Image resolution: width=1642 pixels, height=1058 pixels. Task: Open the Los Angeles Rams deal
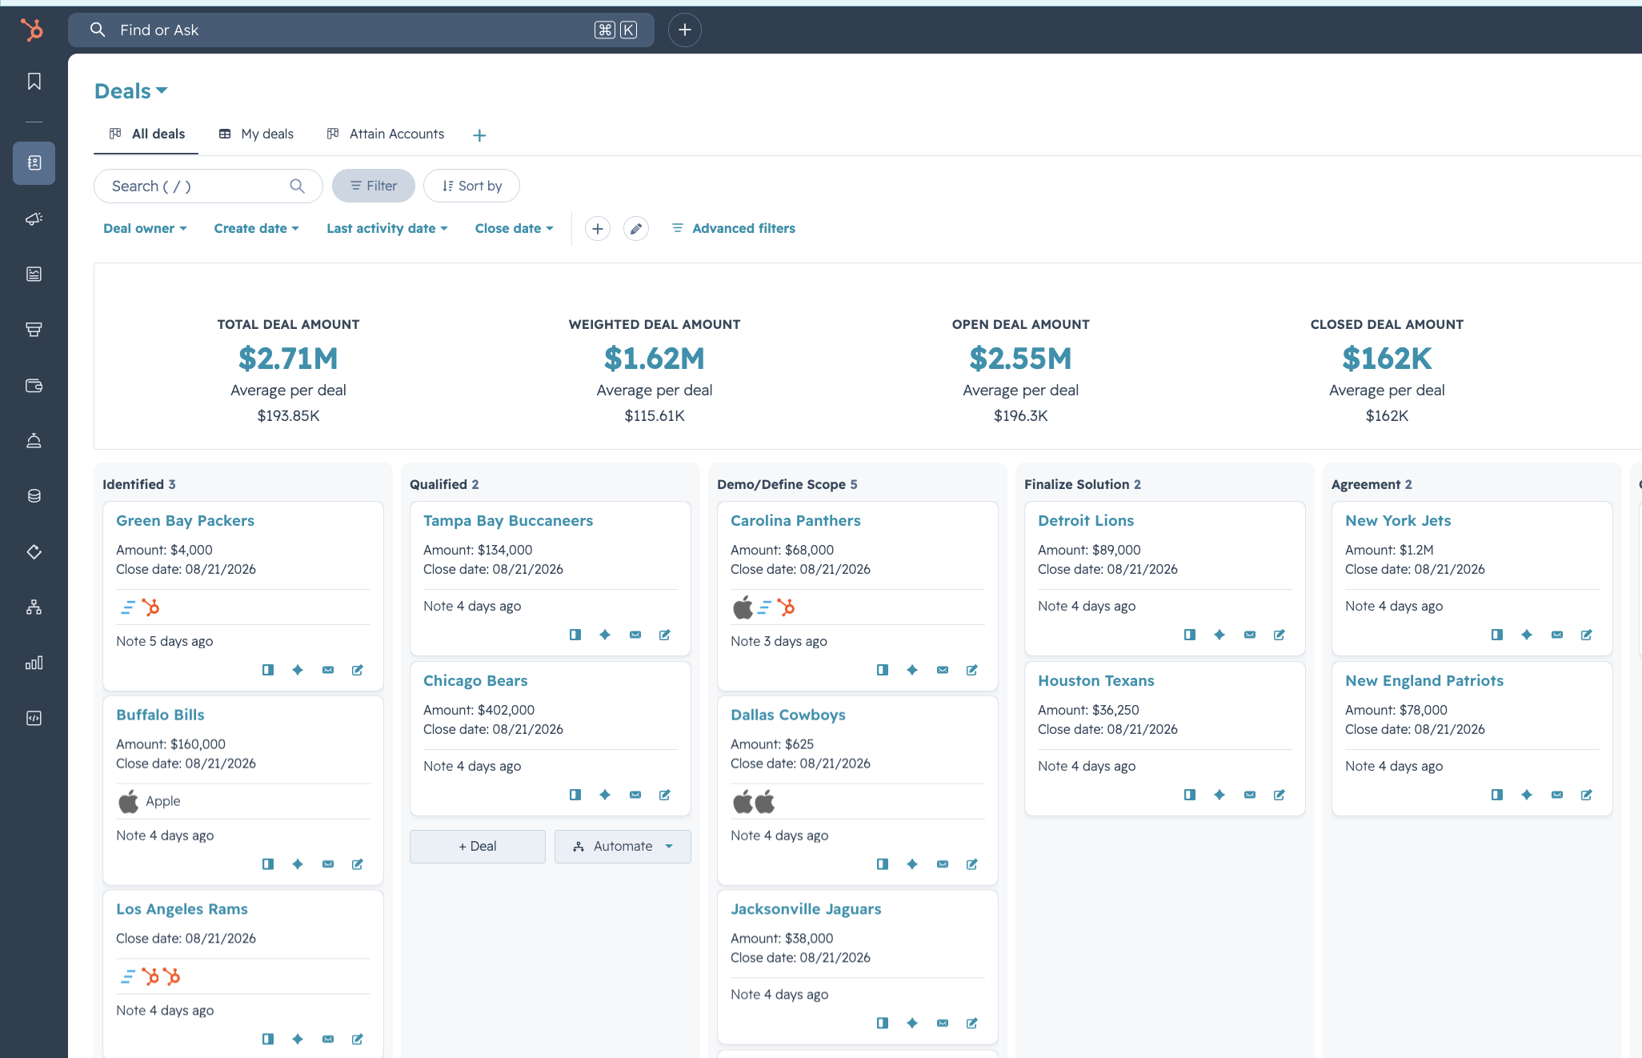182,909
